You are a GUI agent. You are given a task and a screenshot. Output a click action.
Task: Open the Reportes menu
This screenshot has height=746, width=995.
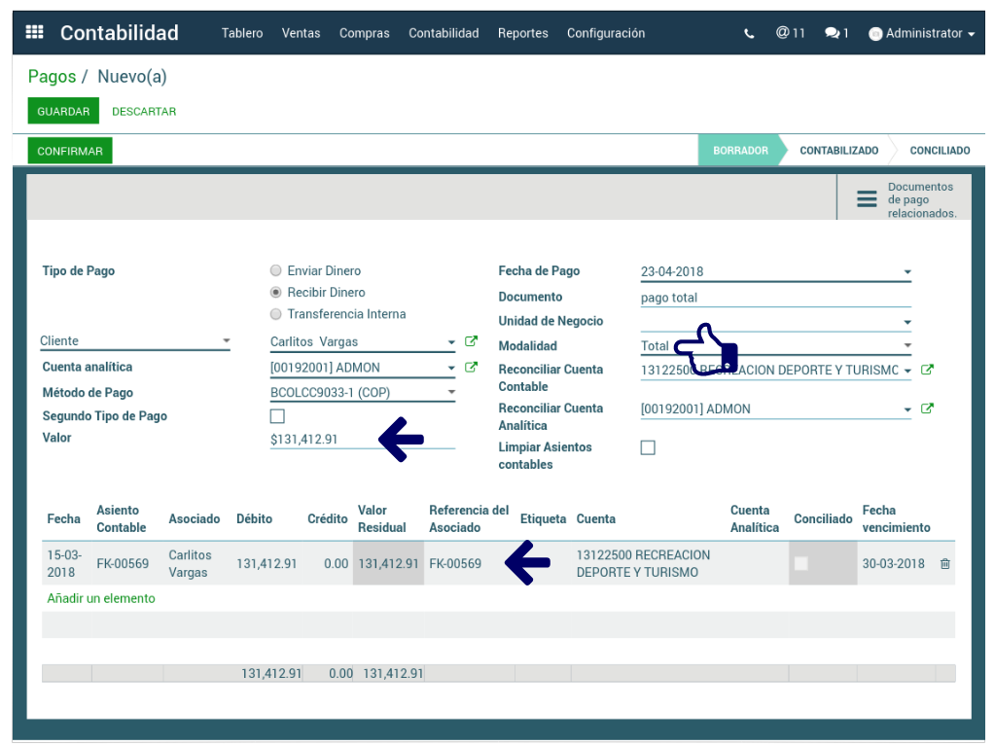[522, 33]
